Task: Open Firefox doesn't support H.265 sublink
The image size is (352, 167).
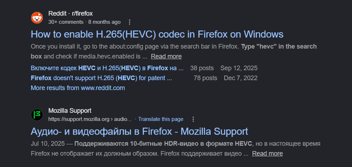Action: pos(101,78)
